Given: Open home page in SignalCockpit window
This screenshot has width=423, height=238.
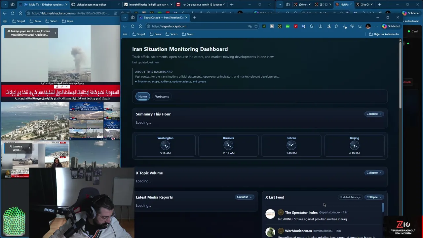Looking at the screenshot, I should (x=140, y=26).
